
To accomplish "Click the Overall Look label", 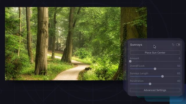I will 137,66.
